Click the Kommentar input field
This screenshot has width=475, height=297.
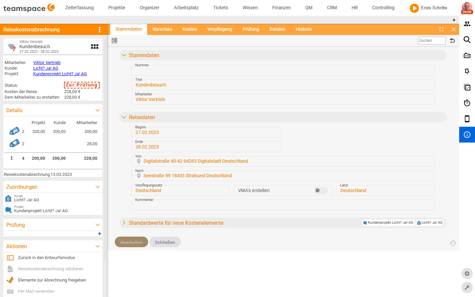click(283, 205)
